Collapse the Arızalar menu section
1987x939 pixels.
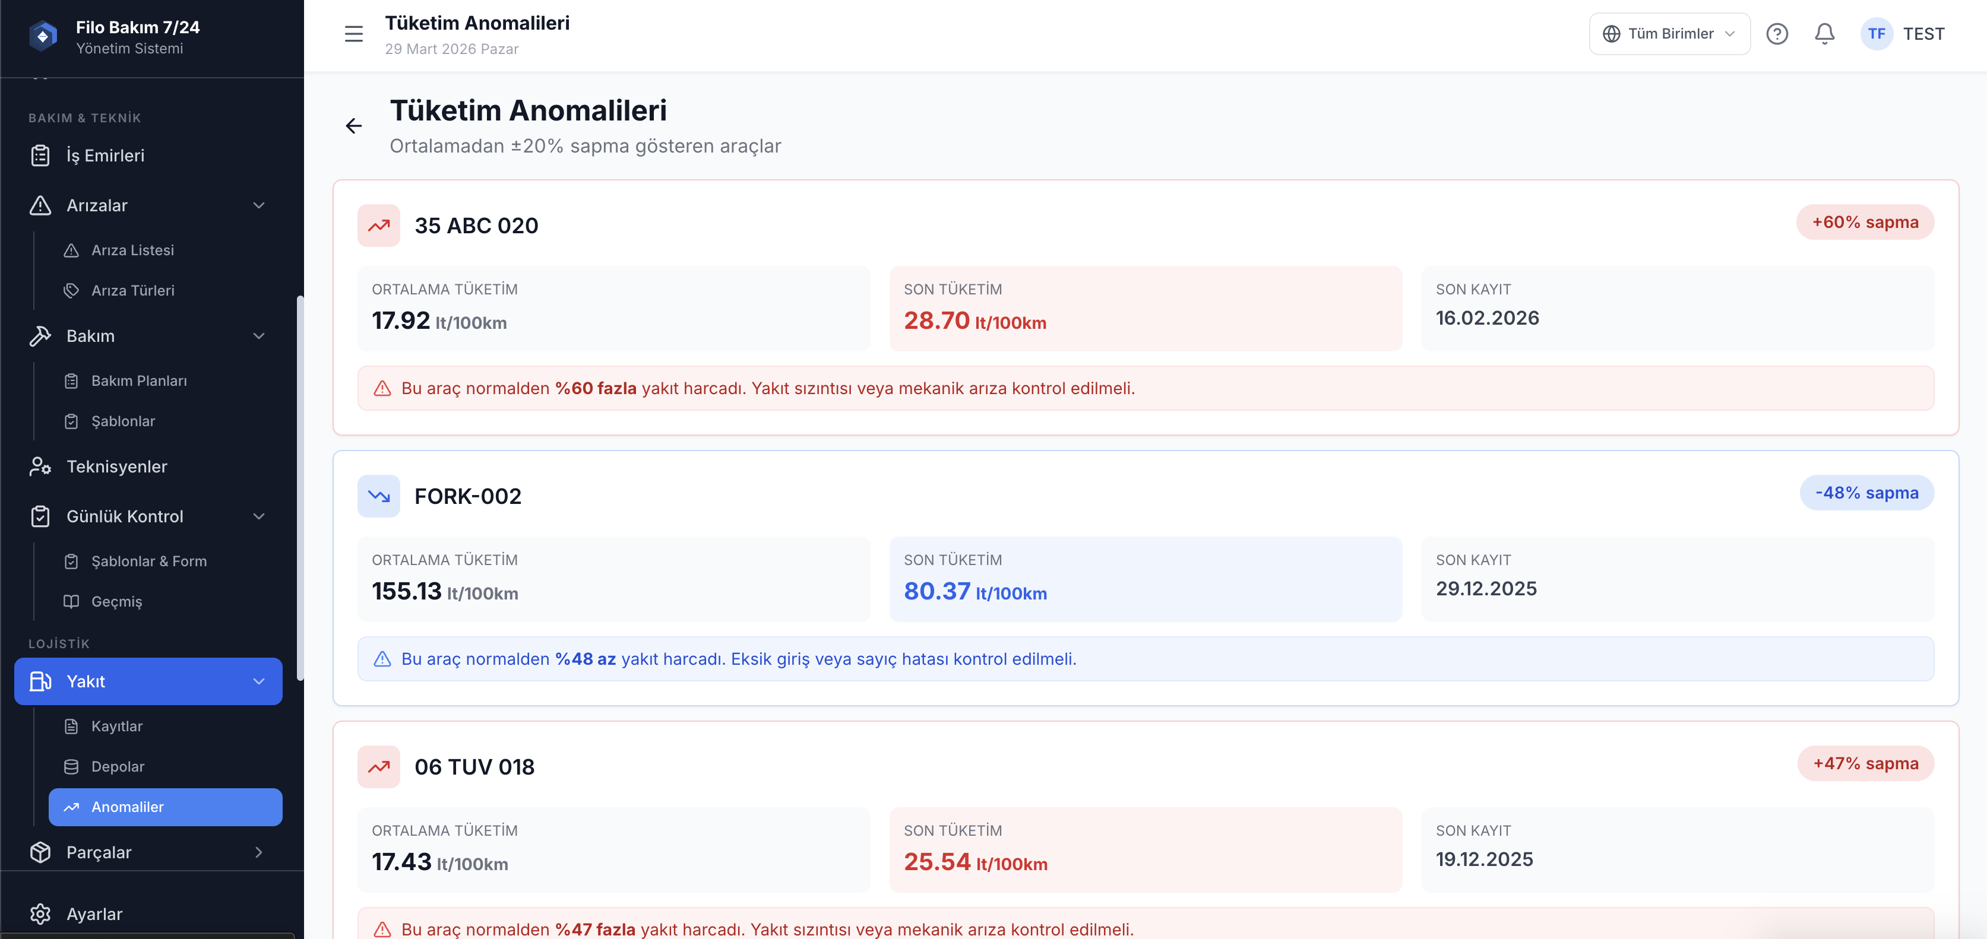pos(259,205)
